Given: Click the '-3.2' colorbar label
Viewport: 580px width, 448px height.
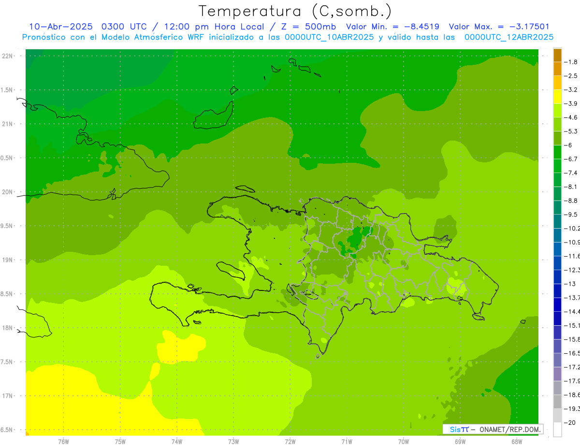Looking at the screenshot, I should tap(571, 89).
